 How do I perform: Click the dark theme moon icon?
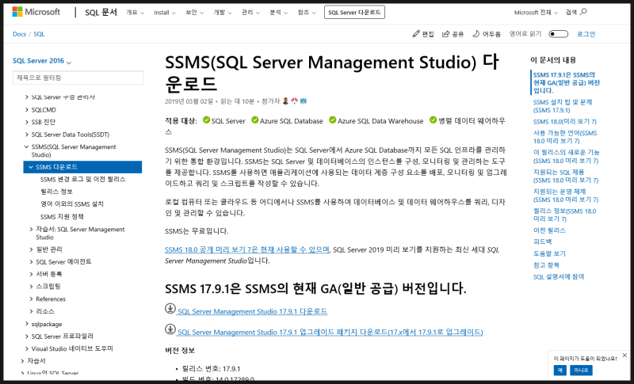[x=476, y=34]
